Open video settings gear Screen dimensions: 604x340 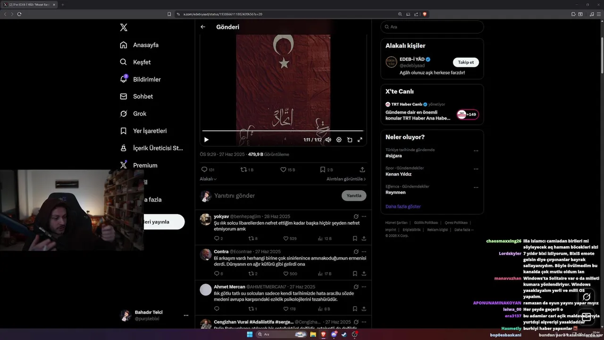point(339,140)
